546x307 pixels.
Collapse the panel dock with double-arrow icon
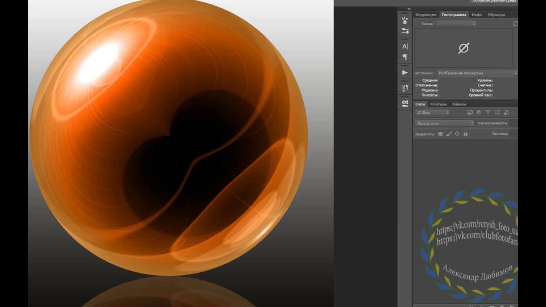[409, 9]
